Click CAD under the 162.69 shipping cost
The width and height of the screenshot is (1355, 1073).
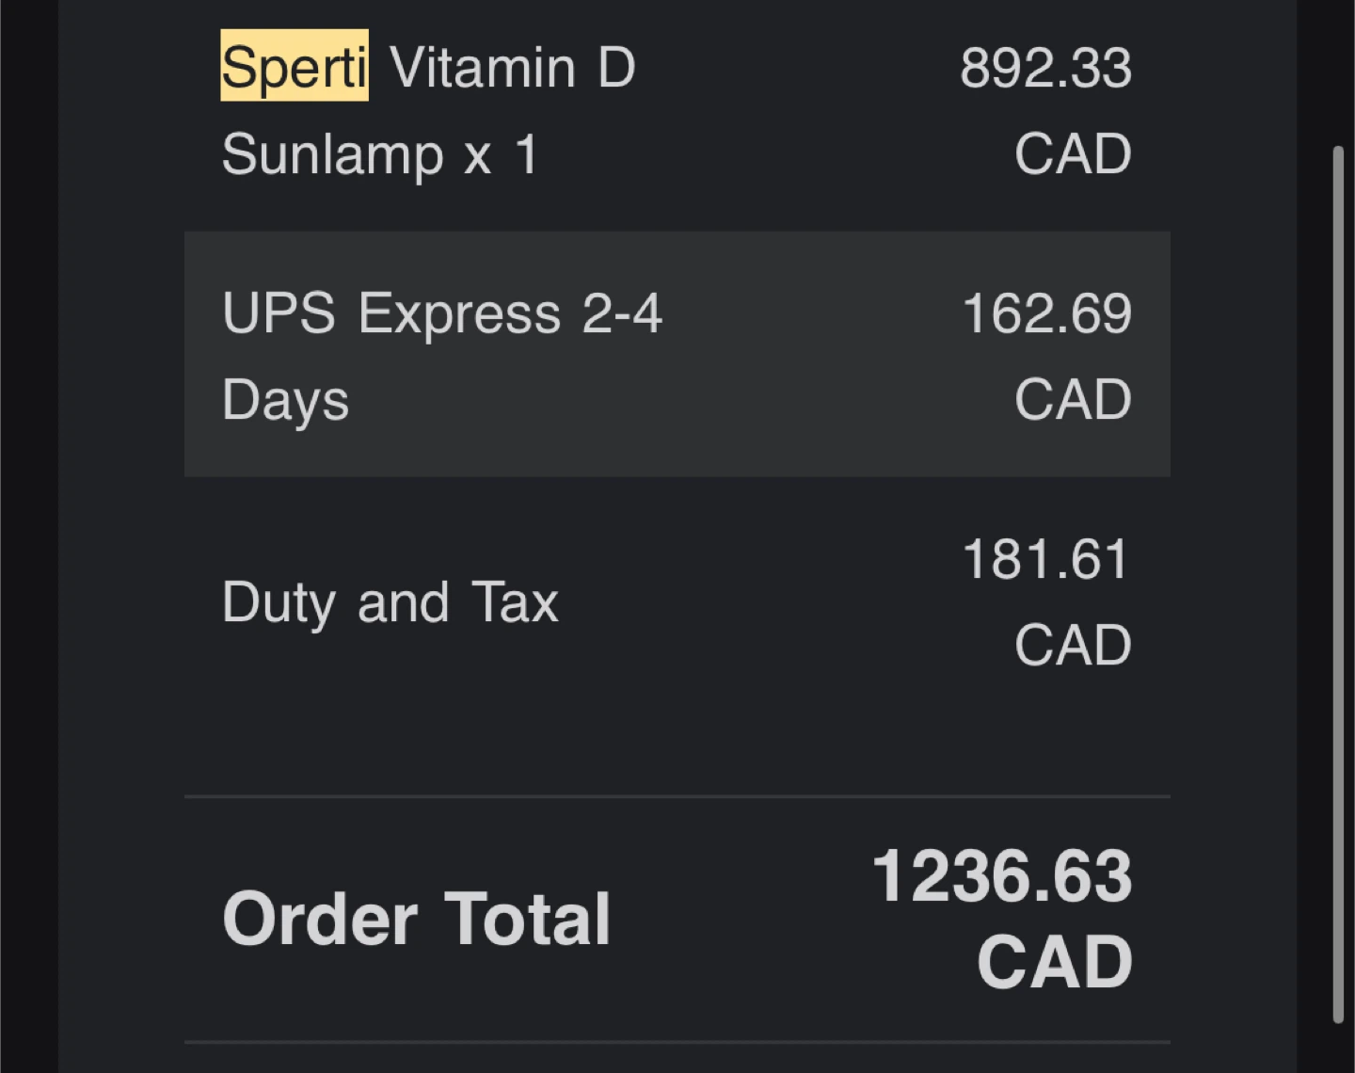pyautogui.click(x=1073, y=400)
